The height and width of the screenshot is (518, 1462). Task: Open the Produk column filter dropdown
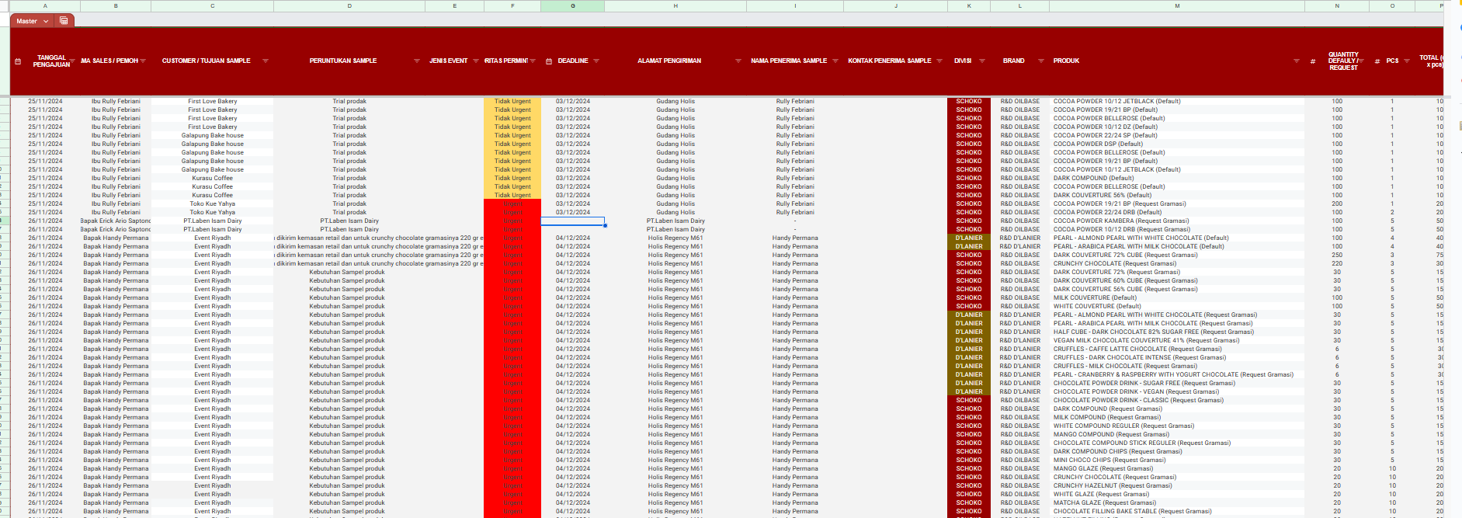click(1296, 61)
